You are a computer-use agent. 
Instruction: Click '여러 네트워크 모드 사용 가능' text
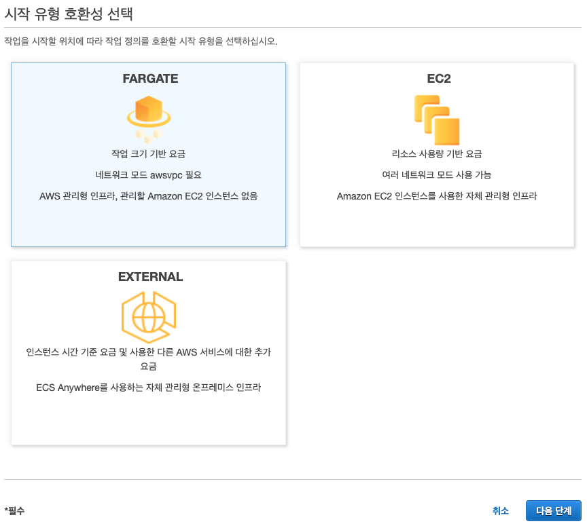click(437, 175)
